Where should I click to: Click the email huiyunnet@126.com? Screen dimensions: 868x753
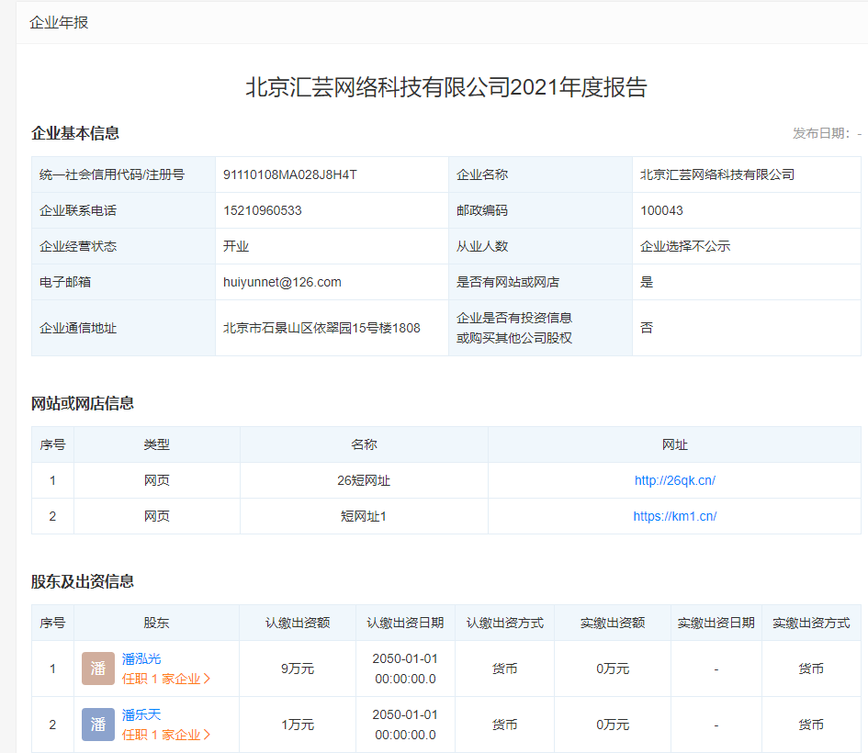[x=282, y=282]
